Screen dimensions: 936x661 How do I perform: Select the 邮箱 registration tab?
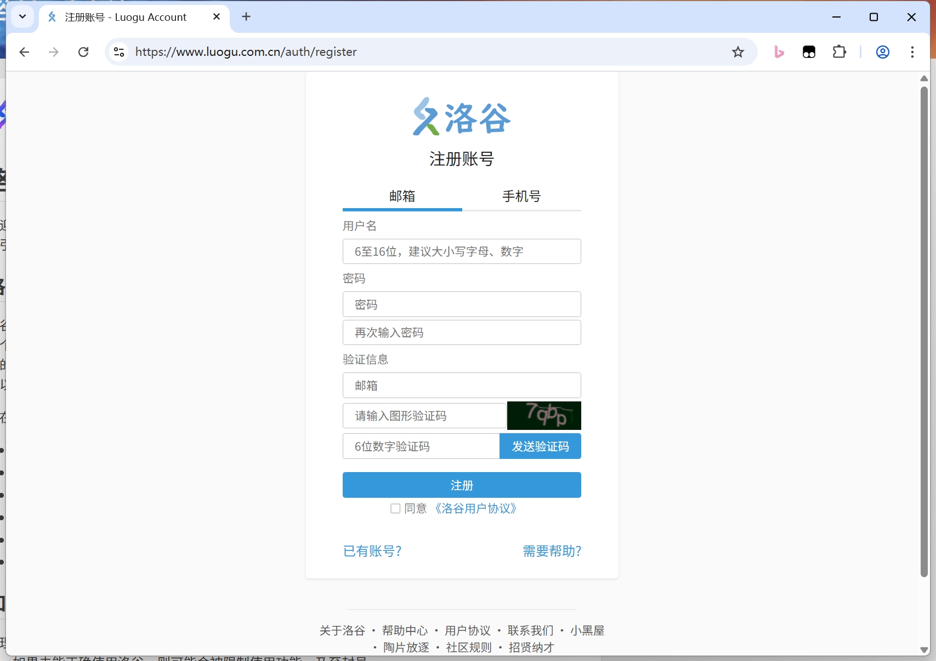[x=402, y=196]
